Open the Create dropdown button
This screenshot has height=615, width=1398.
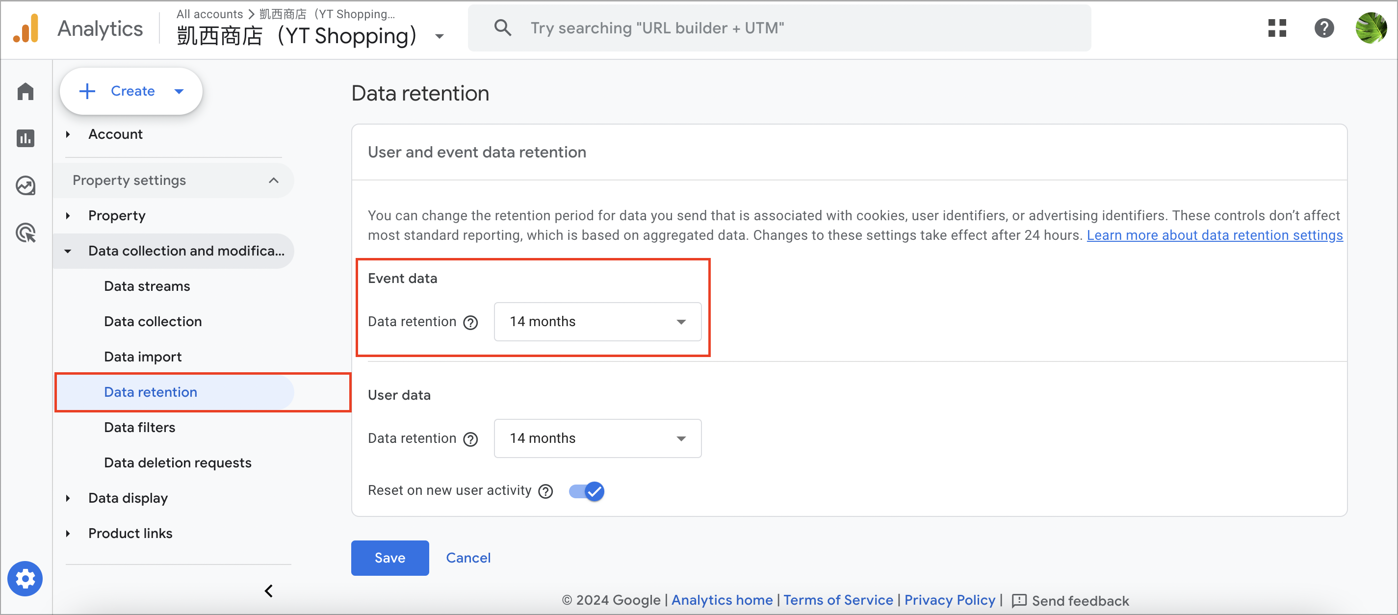(131, 91)
